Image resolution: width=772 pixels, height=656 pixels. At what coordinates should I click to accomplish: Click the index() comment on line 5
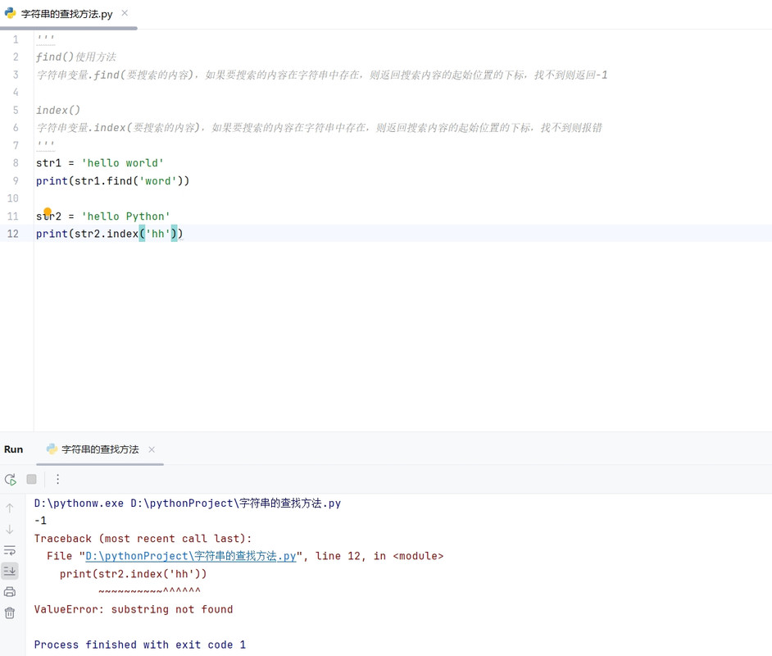57,111
